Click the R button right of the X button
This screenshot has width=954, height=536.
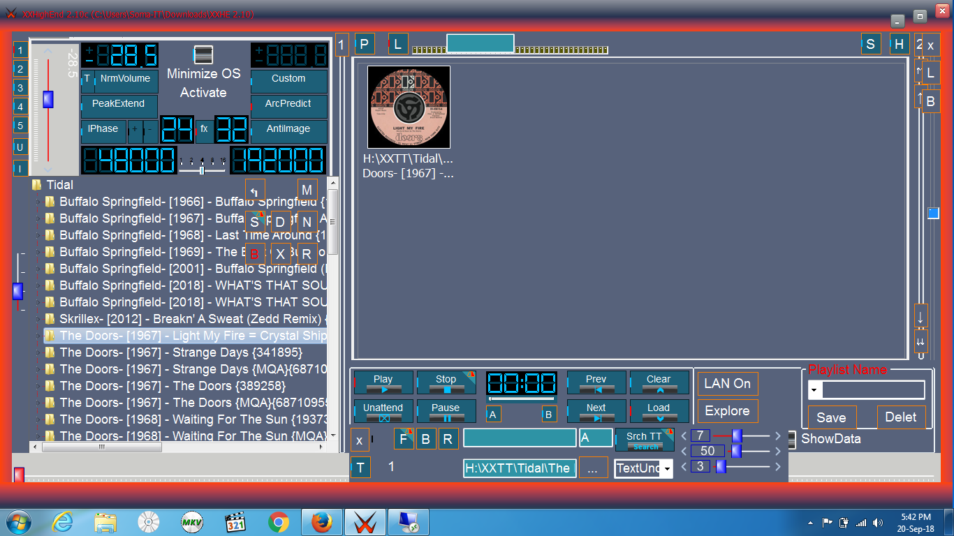click(307, 254)
